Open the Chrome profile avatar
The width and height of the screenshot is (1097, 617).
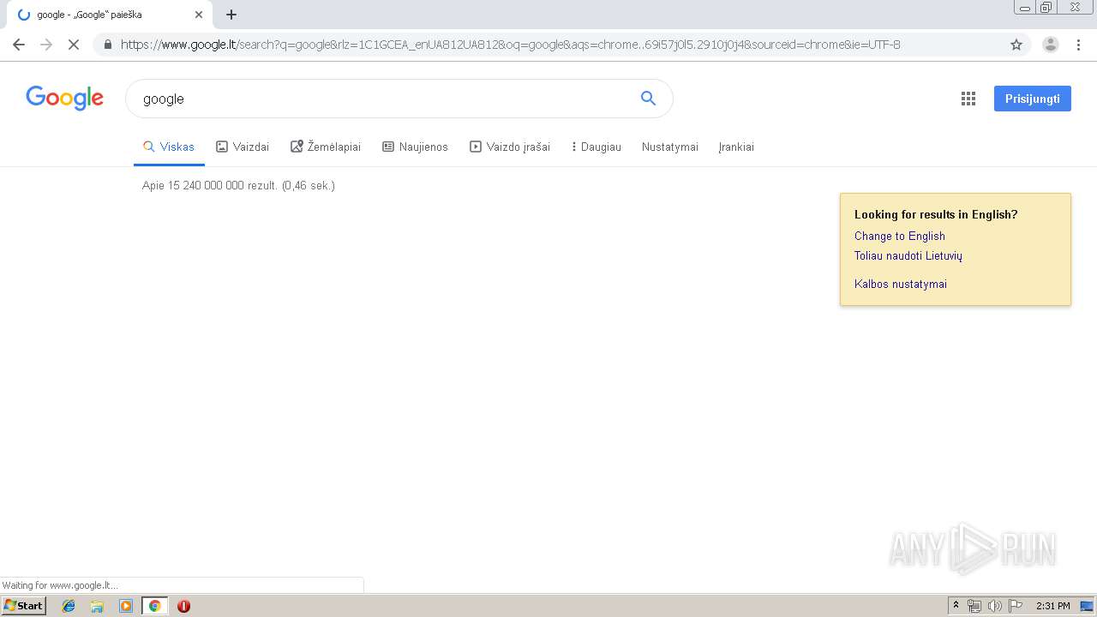pos(1051,45)
